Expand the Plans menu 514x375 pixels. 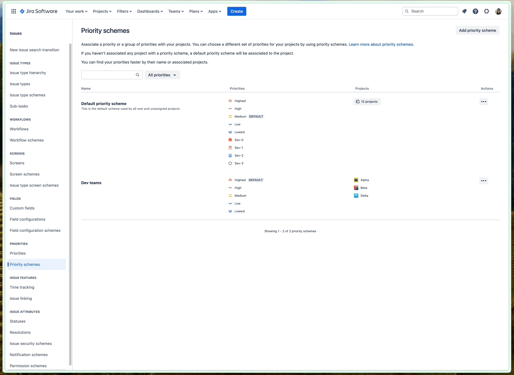[196, 11]
